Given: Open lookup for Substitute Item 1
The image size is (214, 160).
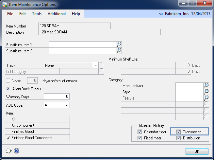Looking at the screenshot, I should [119, 44].
